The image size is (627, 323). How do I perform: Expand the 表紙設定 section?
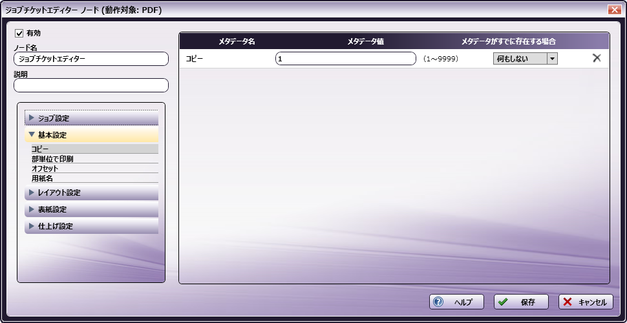tap(92, 209)
